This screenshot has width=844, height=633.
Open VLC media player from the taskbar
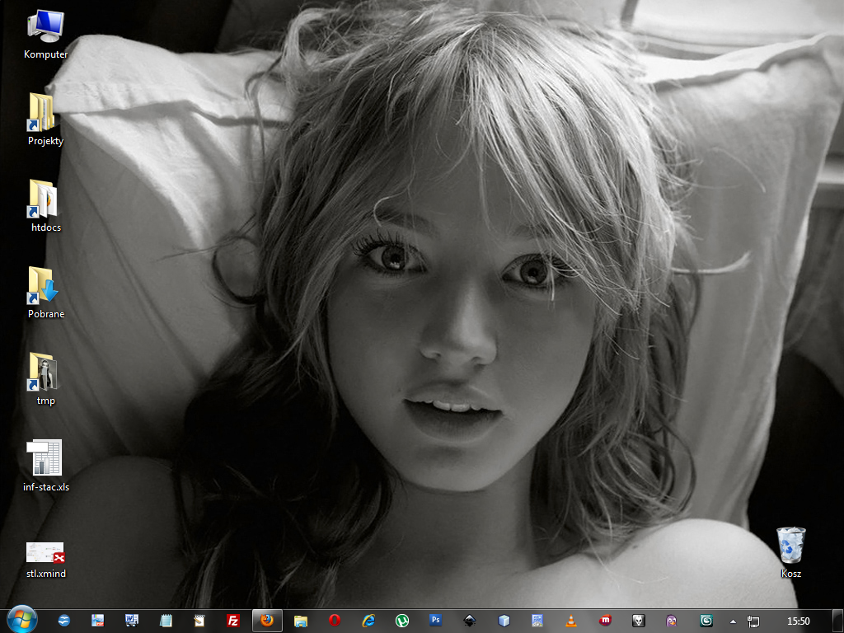pyautogui.click(x=571, y=621)
